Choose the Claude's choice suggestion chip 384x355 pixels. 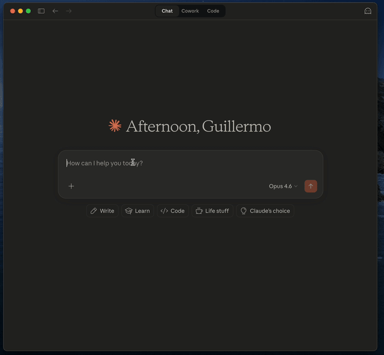(265, 211)
